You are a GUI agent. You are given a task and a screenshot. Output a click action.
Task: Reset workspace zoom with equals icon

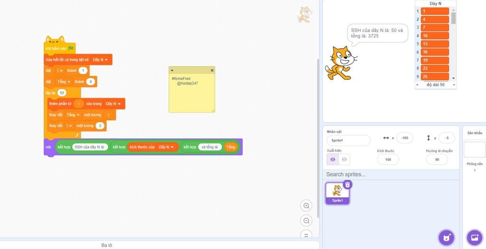[306, 234]
